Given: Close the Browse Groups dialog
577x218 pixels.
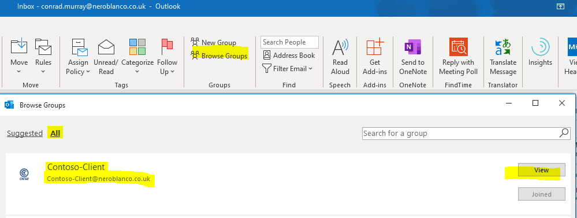Looking at the screenshot, I should coord(562,103).
